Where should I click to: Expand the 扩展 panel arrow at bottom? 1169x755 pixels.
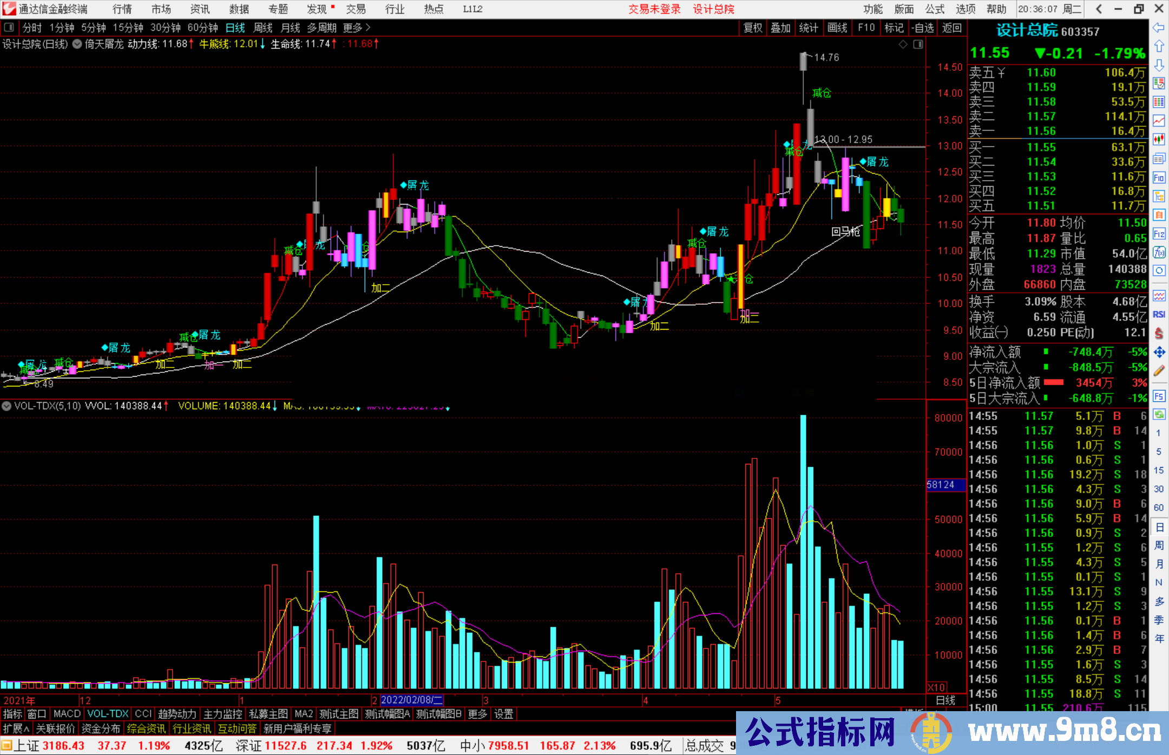click(16, 729)
